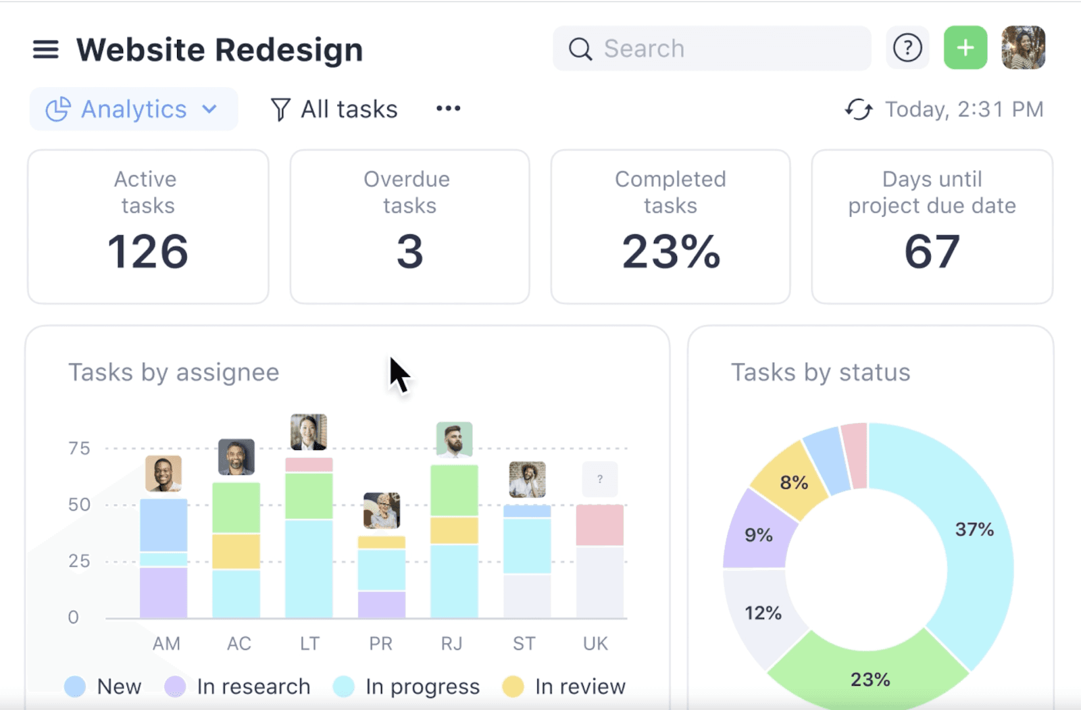
Task: Click the magnifying glass search icon
Action: [x=580, y=48]
